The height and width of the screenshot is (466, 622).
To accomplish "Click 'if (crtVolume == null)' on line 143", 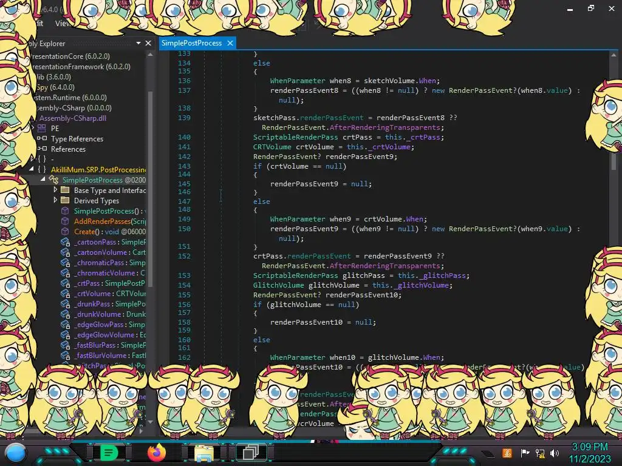I will click(x=299, y=166).
